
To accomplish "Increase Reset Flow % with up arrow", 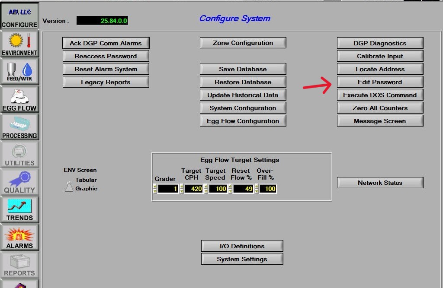I will tap(230, 187).
